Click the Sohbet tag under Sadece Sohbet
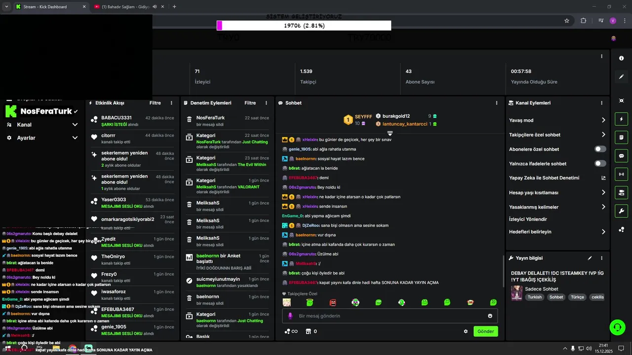This screenshot has width=632, height=355. tap(556, 297)
